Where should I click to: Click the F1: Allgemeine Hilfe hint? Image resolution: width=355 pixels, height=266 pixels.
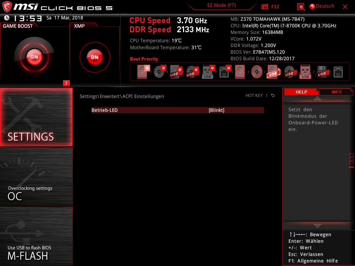tap(313, 261)
